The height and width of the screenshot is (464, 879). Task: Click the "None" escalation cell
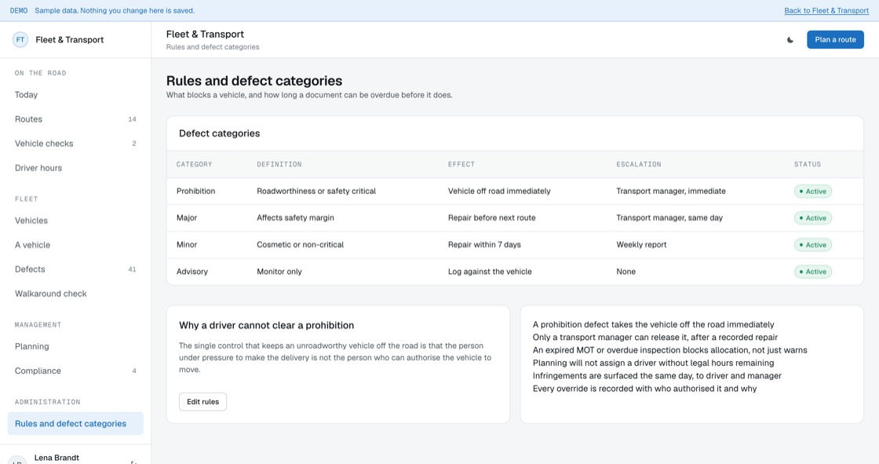point(626,272)
